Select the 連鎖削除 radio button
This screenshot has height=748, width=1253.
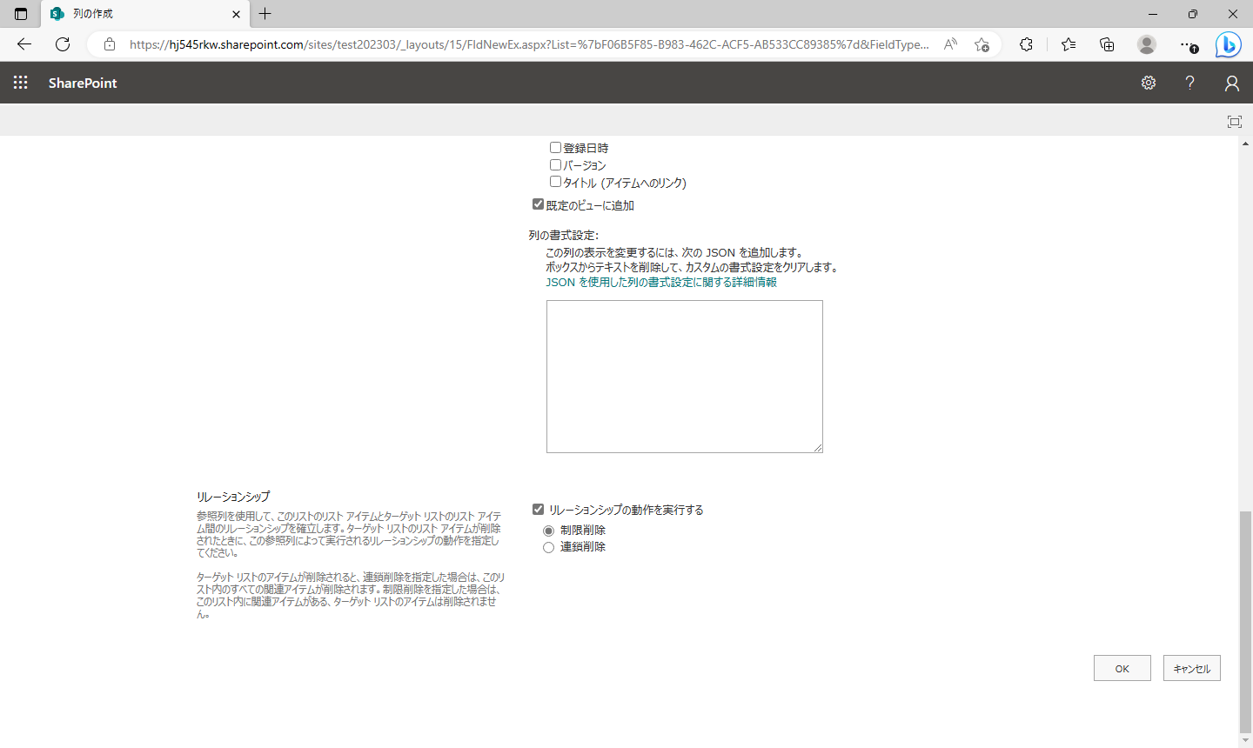coord(548,547)
